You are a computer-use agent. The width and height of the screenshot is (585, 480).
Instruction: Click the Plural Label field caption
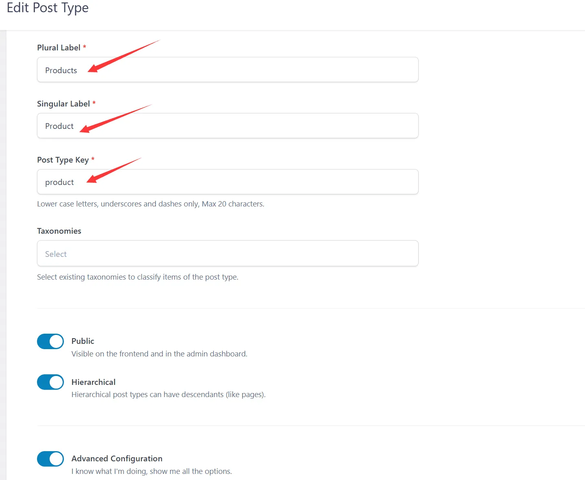pos(59,48)
